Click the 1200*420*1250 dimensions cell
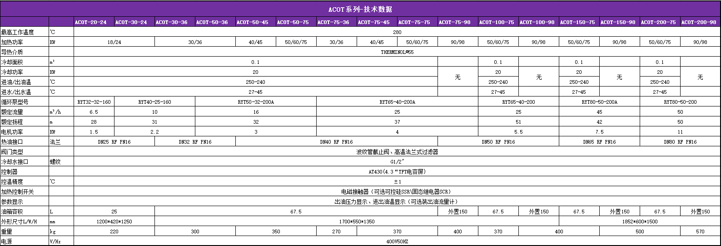Screen dimensions: 721x246 pos(114,222)
